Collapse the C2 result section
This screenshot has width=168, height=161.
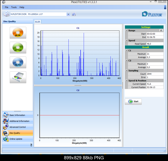pyautogui.click(x=127, y=60)
